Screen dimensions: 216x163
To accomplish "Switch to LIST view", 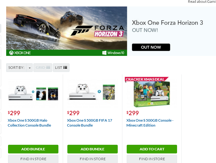I will click(61, 68).
